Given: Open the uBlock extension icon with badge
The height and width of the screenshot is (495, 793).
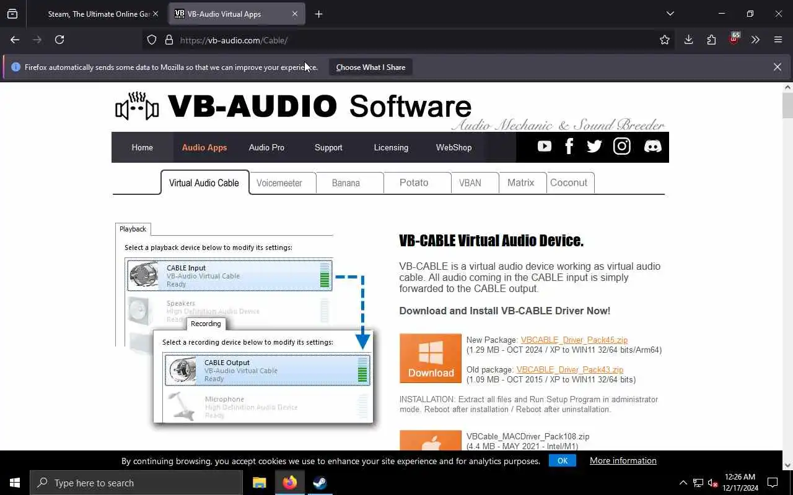Looking at the screenshot, I should (x=734, y=38).
